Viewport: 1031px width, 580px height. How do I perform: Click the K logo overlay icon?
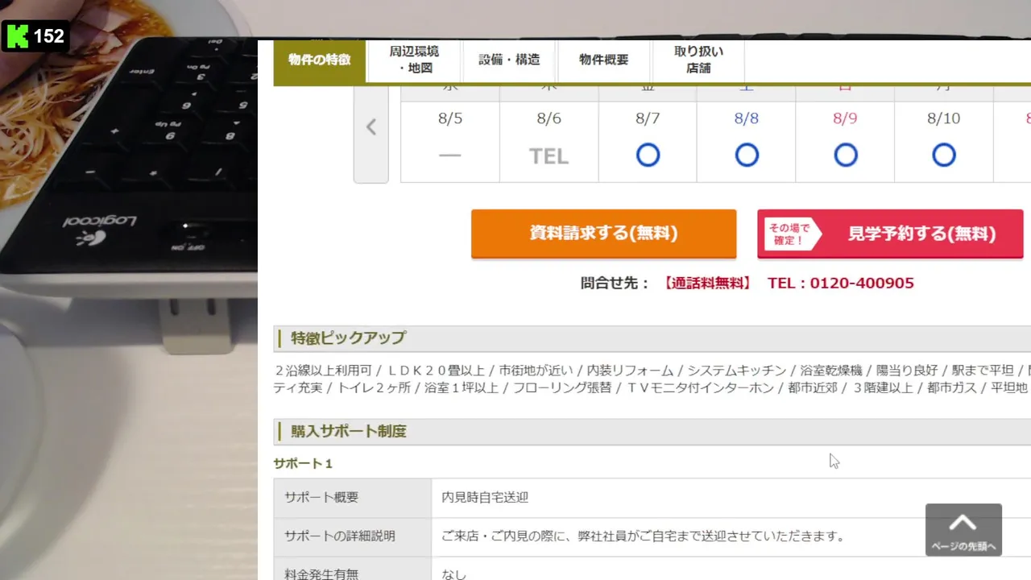(x=18, y=36)
